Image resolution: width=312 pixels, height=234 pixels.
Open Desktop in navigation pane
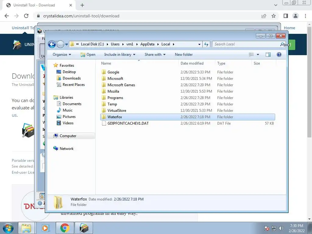[x=69, y=72]
